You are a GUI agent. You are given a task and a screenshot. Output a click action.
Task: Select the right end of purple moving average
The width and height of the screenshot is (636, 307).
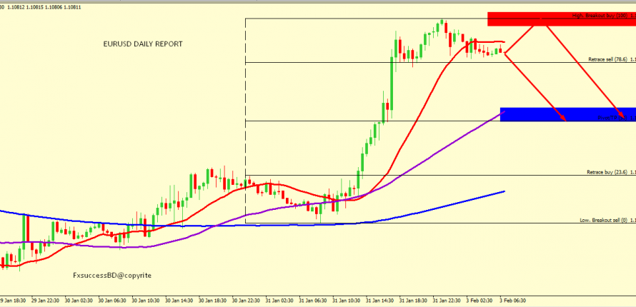point(504,111)
